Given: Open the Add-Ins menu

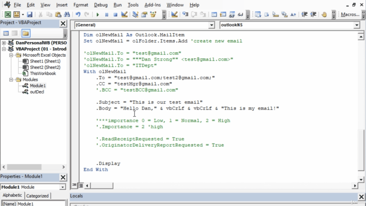Looking at the screenshot, I should [153, 5].
